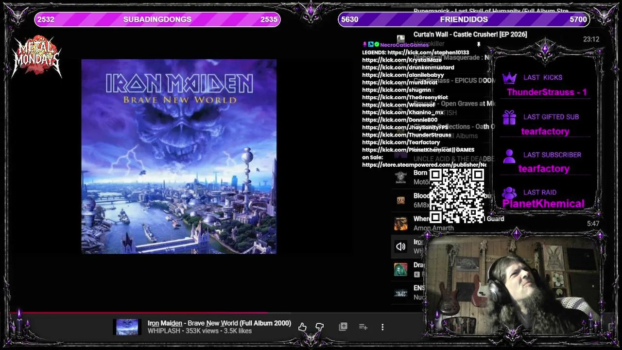Click the SUBADINGDONGS goal bar
The height and width of the screenshot is (350, 622).
[157, 19]
